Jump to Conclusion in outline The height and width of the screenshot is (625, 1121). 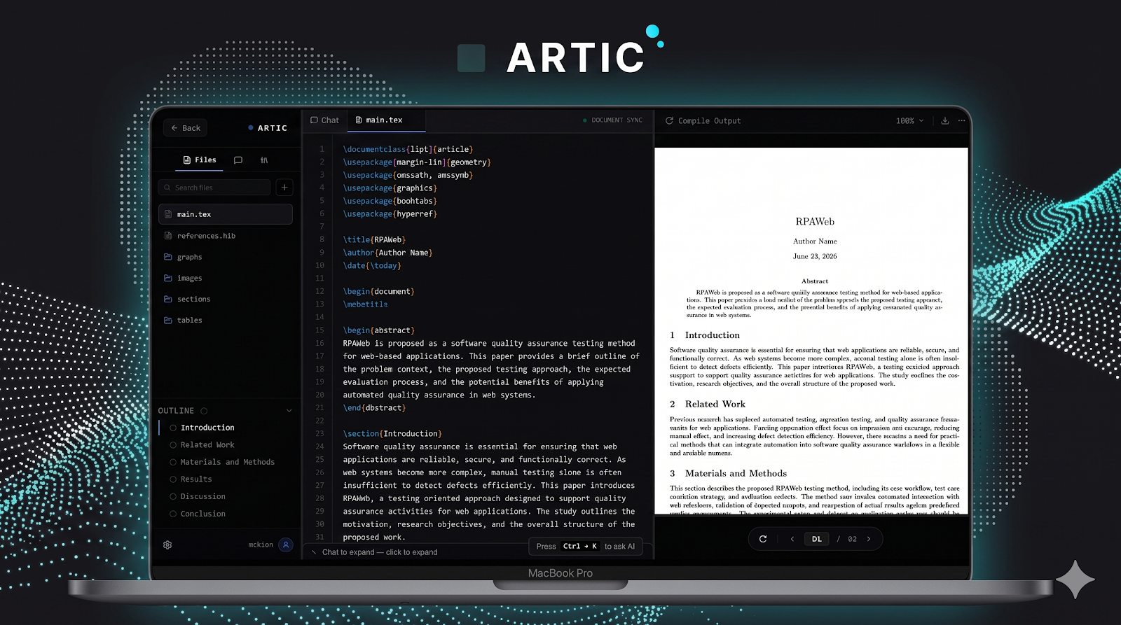coord(202,514)
